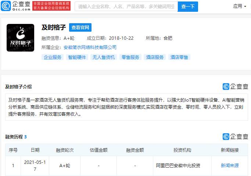Click the 序号 column header
This screenshot has height=176, width=251.
click(13, 150)
